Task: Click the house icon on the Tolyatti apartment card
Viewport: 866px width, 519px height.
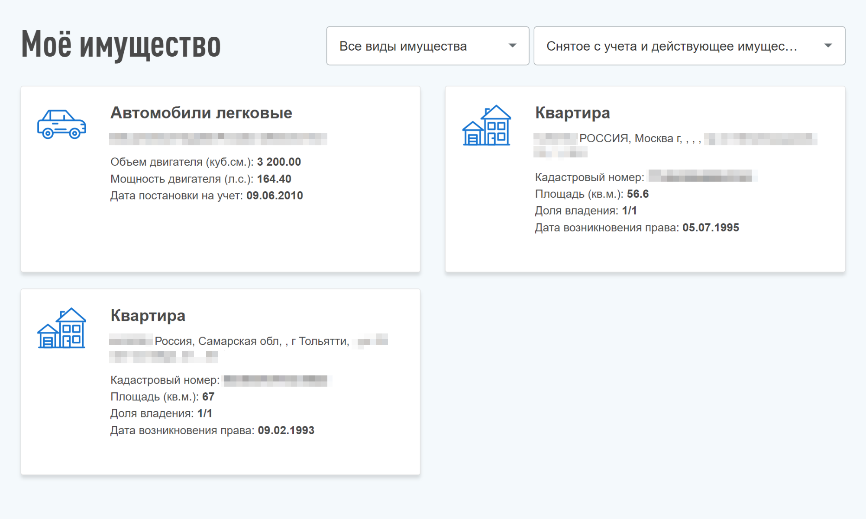Action: pos(61,328)
